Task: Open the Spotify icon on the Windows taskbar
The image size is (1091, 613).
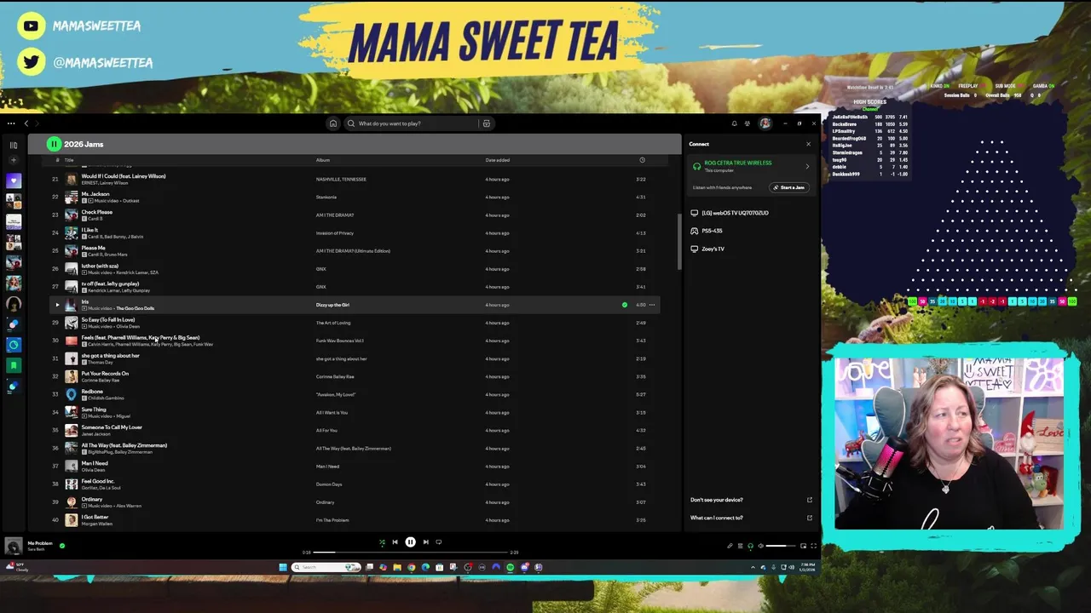Action: click(511, 567)
